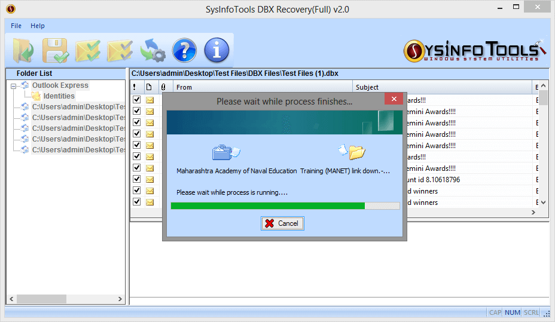Sort emails by the From column
The height and width of the screenshot is (322, 555).
pyautogui.click(x=263, y=87)
